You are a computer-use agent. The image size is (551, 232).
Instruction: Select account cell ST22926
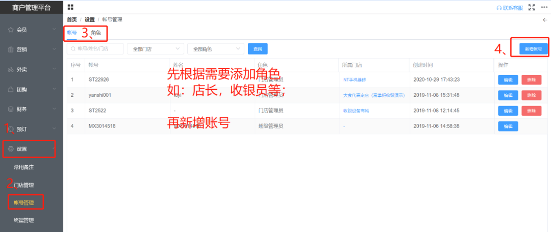99,80
